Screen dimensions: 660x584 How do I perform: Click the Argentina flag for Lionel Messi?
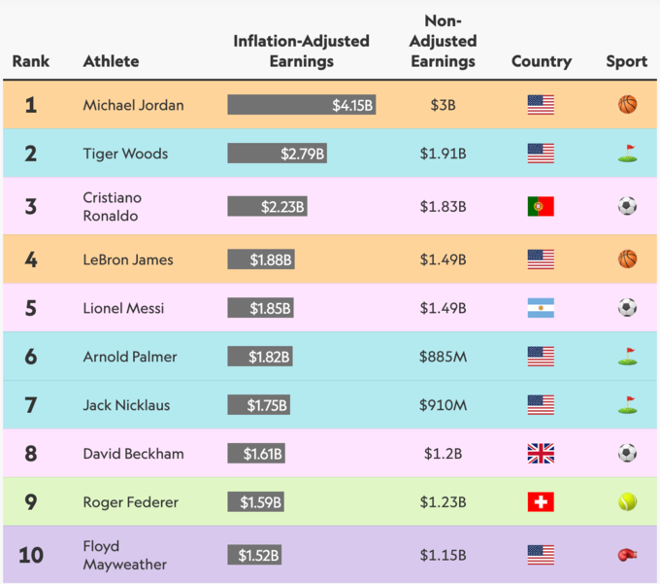pos(541,308)
